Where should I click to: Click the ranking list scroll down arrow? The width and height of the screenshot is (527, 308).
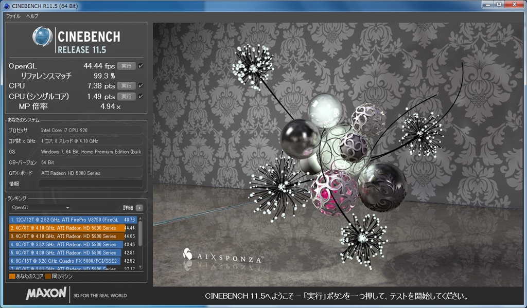coord(140,267)
